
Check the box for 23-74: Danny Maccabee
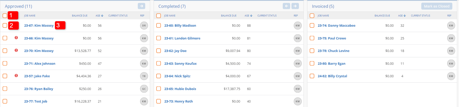click(x=312, y=26)
